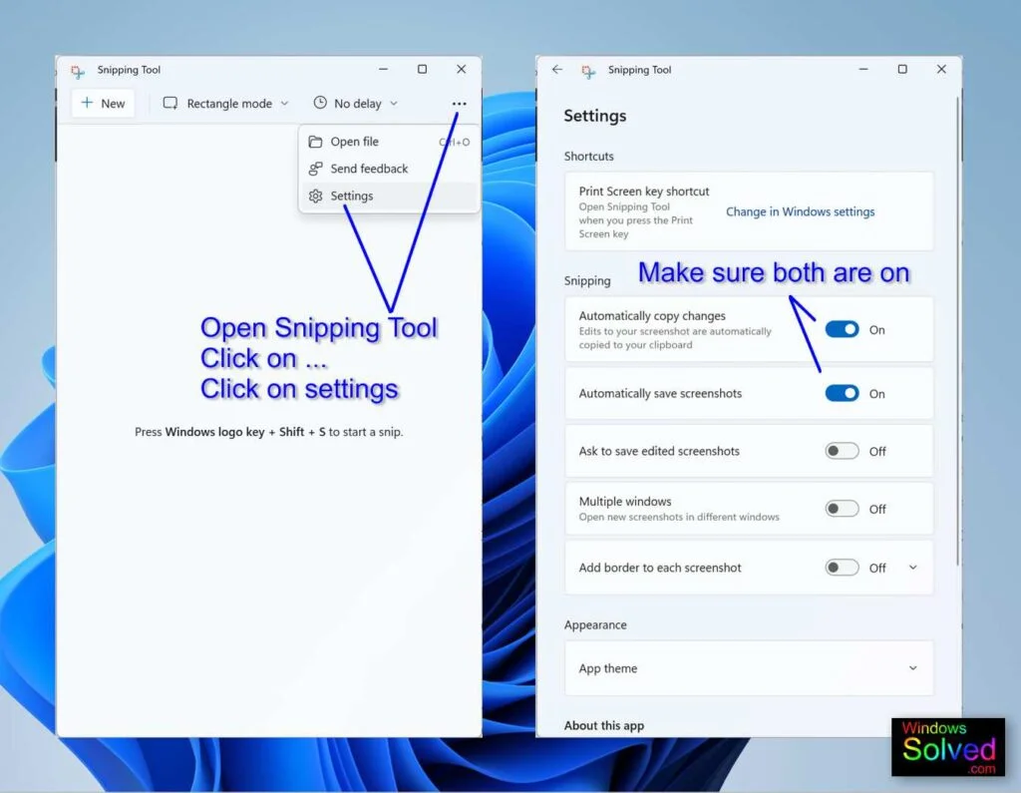This screenshot has width=1021, height=793.
Task: Minimize the left Snipping Tool window
Action: 384,69
